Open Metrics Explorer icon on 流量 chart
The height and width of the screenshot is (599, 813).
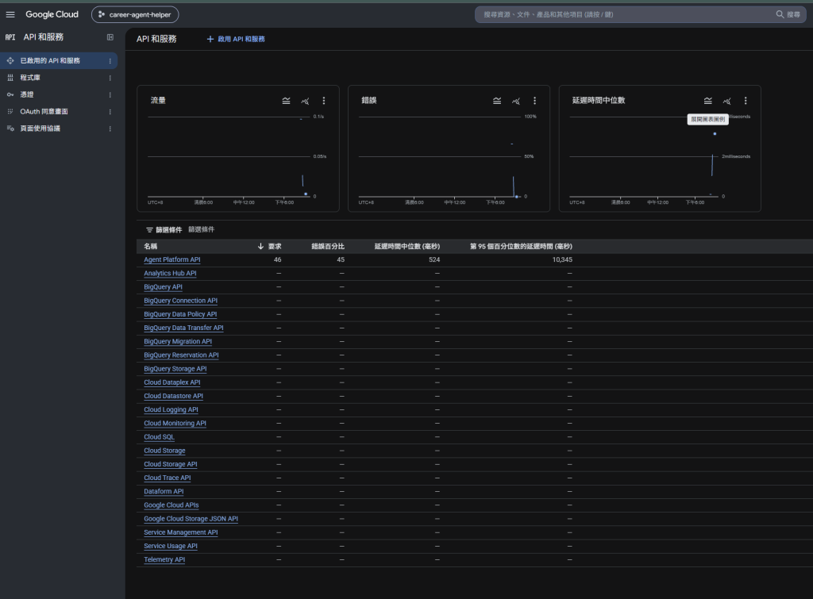tap(305, 101)
